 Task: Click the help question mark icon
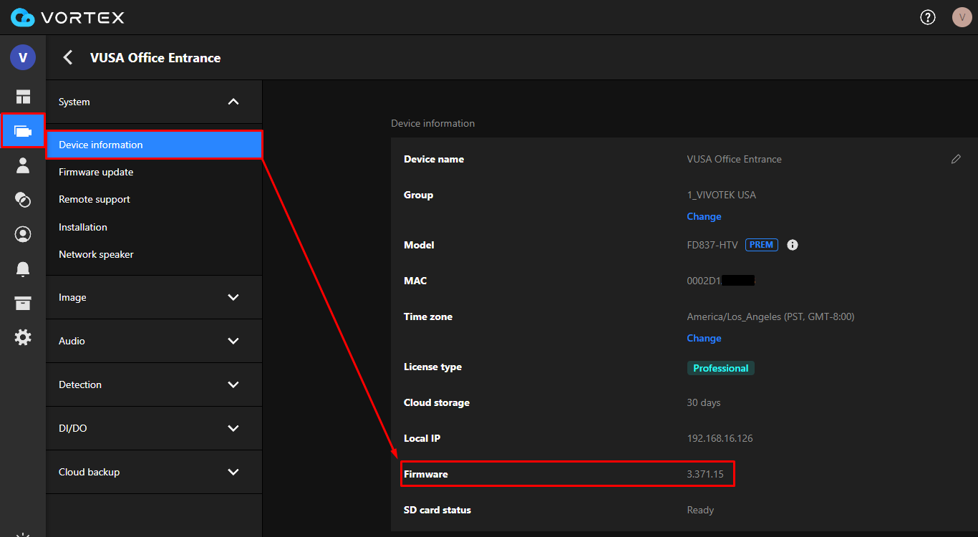pyautogui.click(x=928, y=17)
